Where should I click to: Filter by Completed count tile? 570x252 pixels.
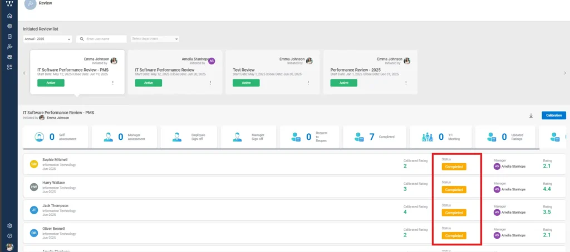(x=374, y=137)
